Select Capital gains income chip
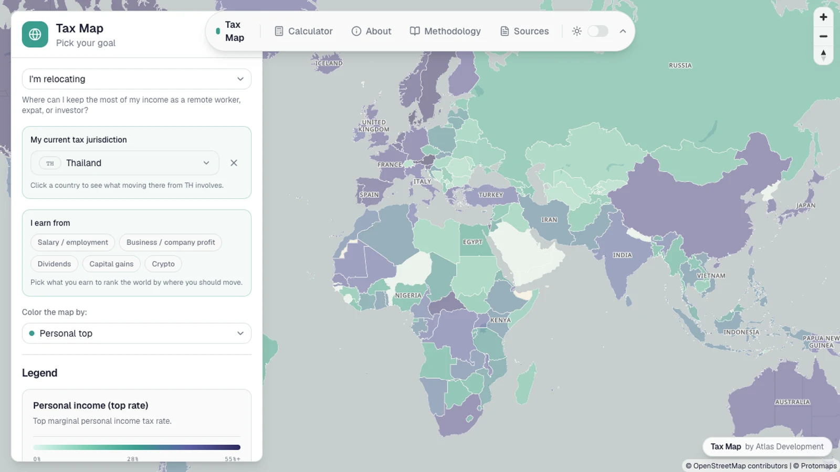The height and width of the screenshot is (472, 840). point(111,264)
